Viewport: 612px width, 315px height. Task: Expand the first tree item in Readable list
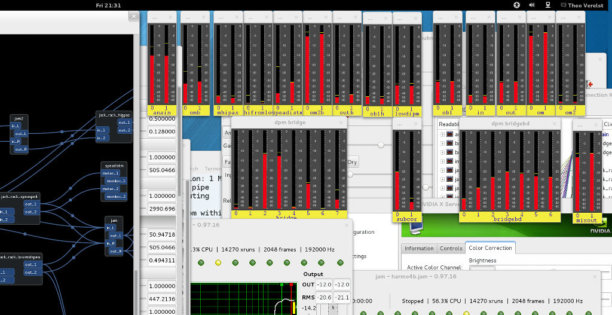(x=443, y=134)
